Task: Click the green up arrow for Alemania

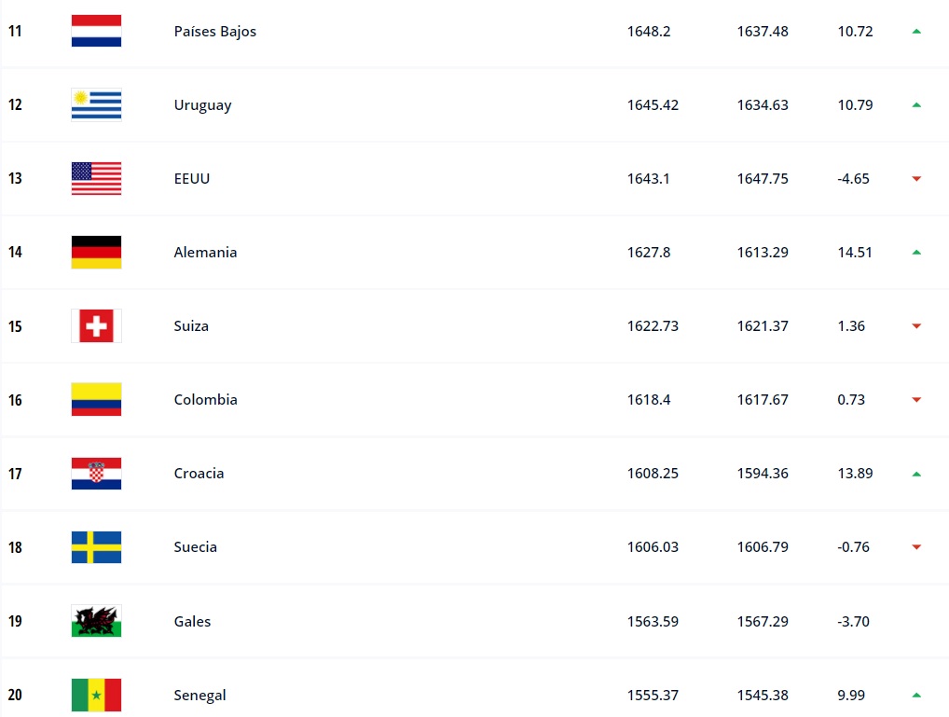Action: [x=916, y=252]
